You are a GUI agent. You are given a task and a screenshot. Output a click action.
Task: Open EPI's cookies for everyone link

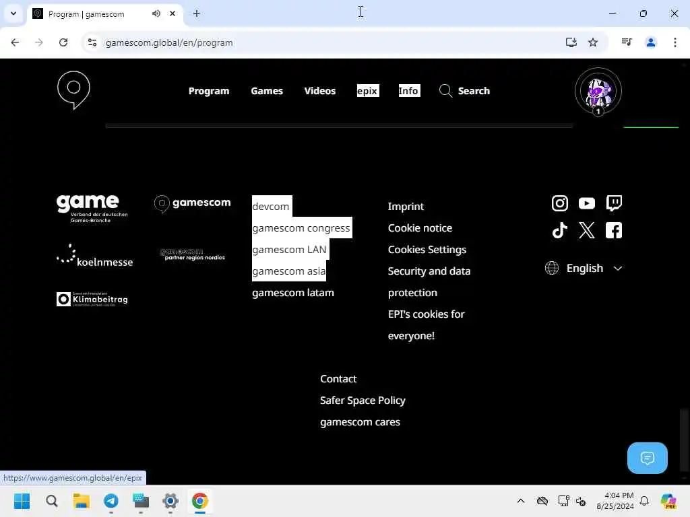point(426,325)
